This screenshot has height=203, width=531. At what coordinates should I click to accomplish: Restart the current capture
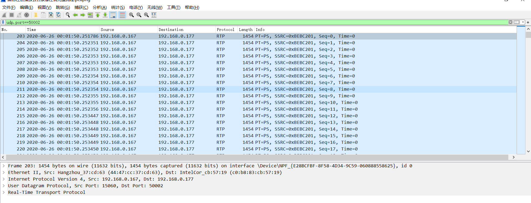click(x=19, y=15)
